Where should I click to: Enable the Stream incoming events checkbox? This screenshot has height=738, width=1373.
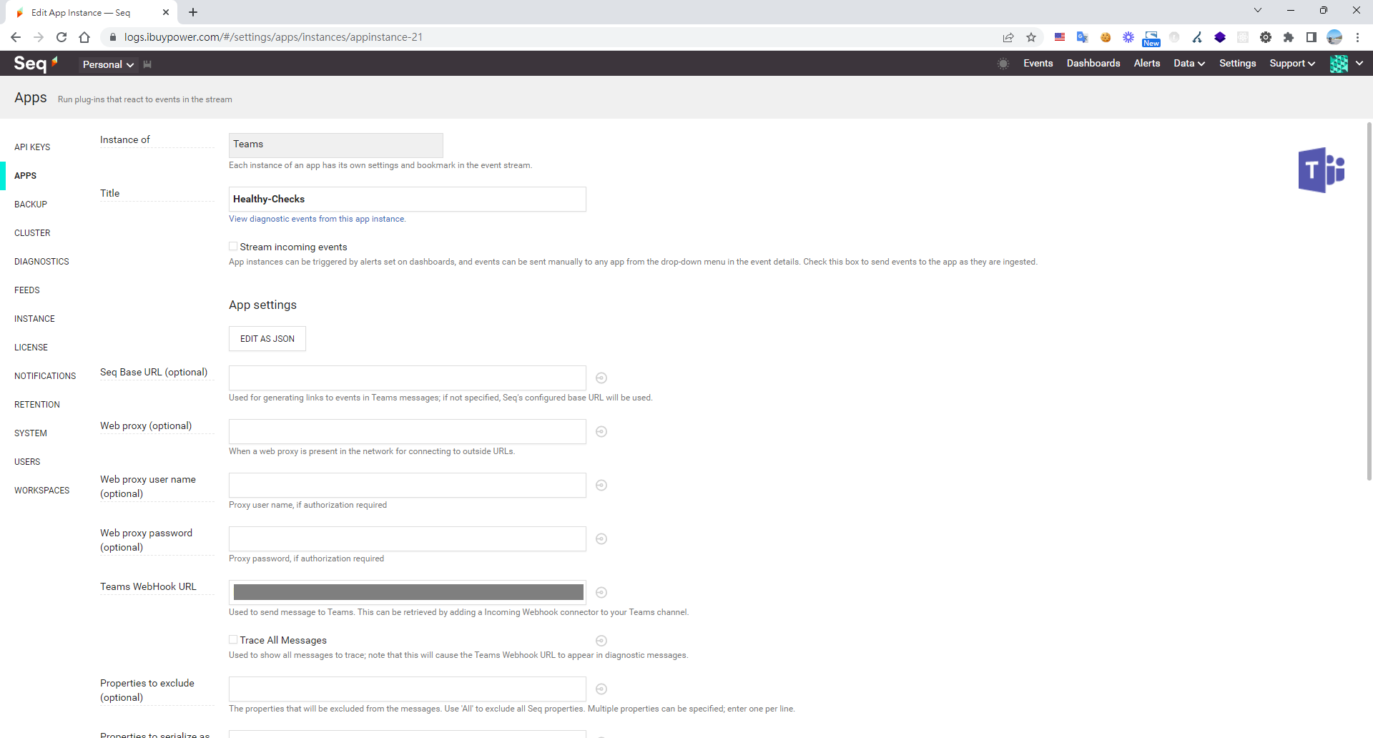233,247
